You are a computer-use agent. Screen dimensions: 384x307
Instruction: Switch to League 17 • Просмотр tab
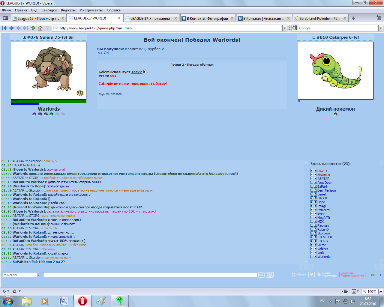pos(39,18)
